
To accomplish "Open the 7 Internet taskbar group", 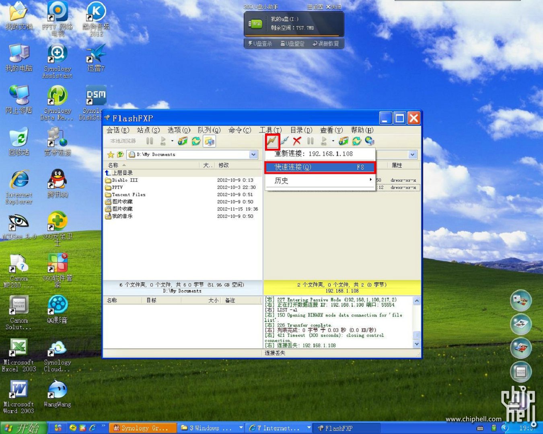I will coord(279,428).
